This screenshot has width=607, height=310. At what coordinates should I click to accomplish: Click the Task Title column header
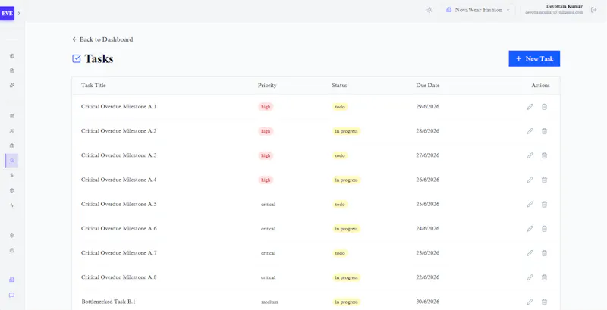[93, 86]
